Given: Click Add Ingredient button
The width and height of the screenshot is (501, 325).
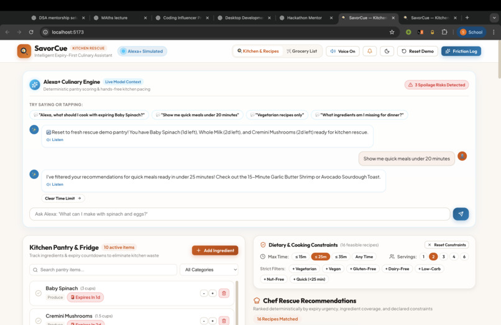Looking at the screenshot, I should [x=215, y=250].
